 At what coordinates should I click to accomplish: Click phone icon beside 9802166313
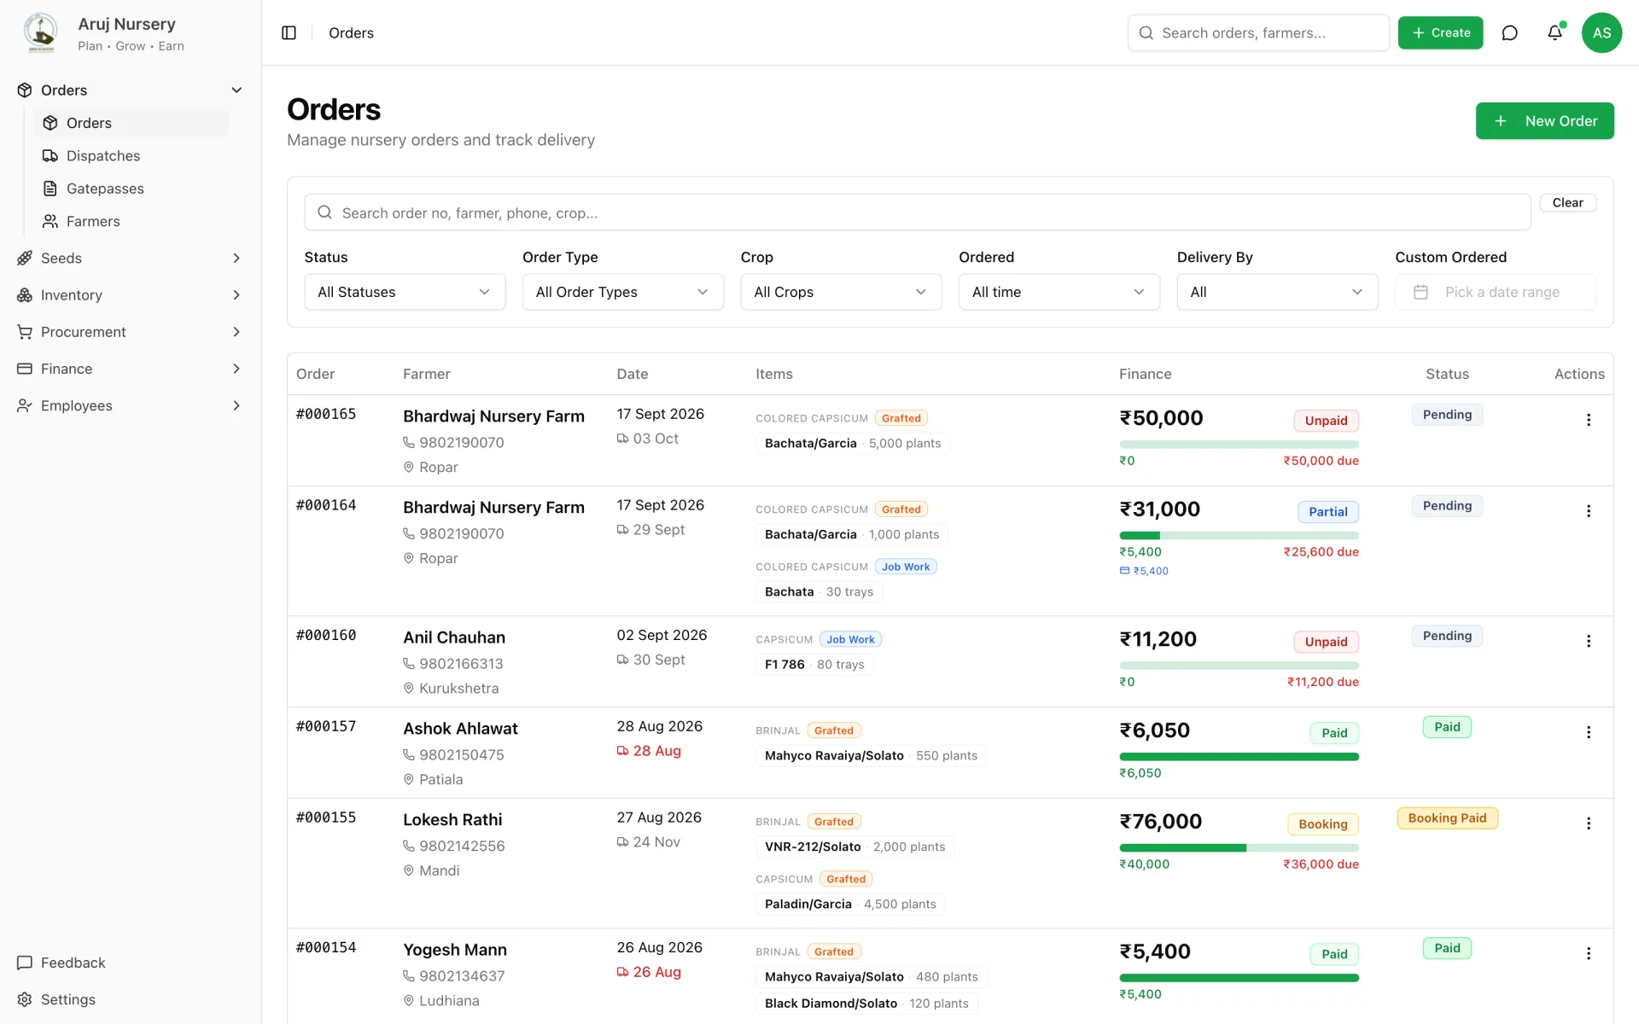(409, 664)
